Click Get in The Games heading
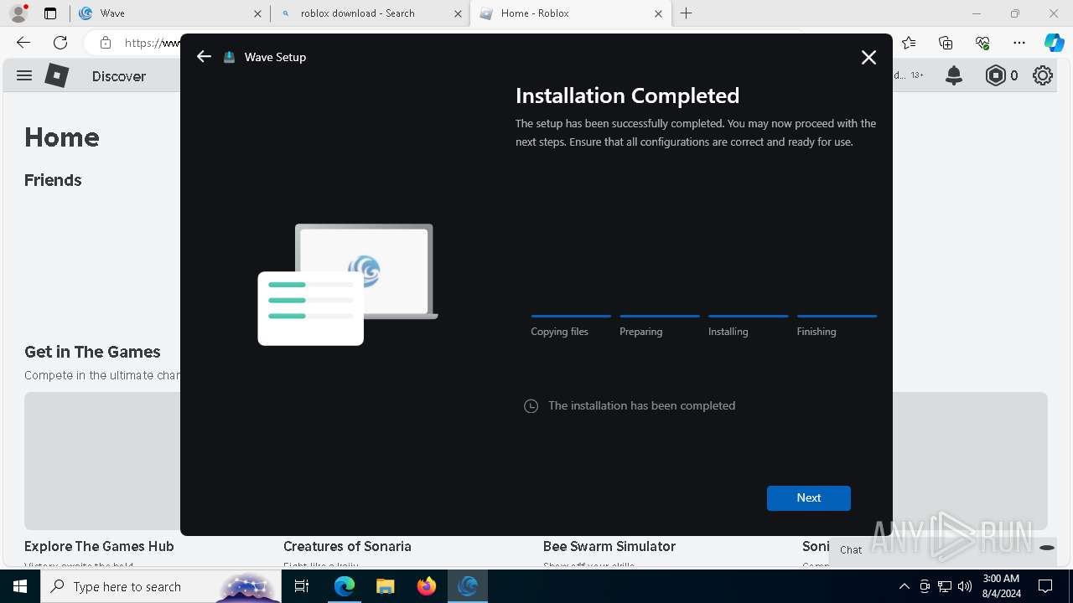The height and width of the screenshot is (603, 1073). point(92,352)
